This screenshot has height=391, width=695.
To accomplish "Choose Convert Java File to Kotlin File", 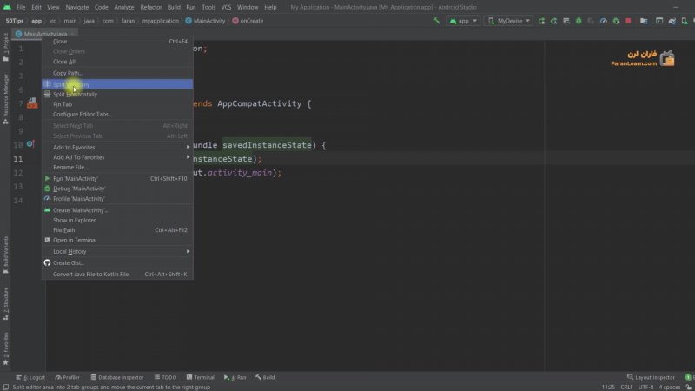I will (90, 274).
